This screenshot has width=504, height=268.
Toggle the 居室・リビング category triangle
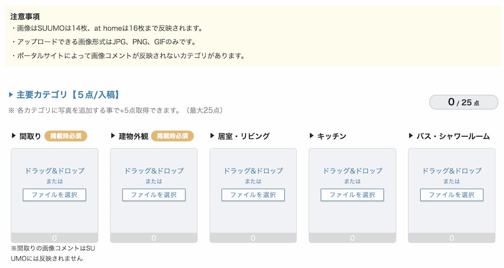[212, 136]
